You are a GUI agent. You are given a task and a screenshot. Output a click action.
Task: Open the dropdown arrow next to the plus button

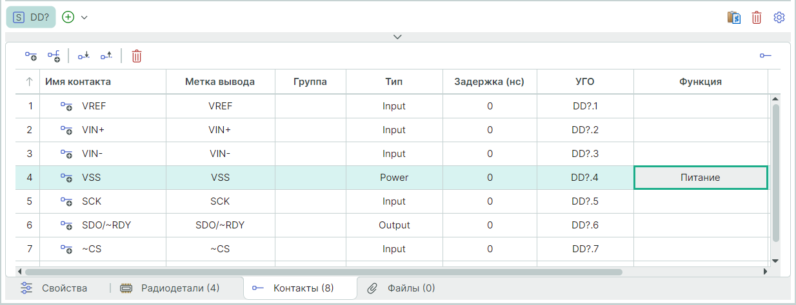pyautogui.click(x=84, y=17)
